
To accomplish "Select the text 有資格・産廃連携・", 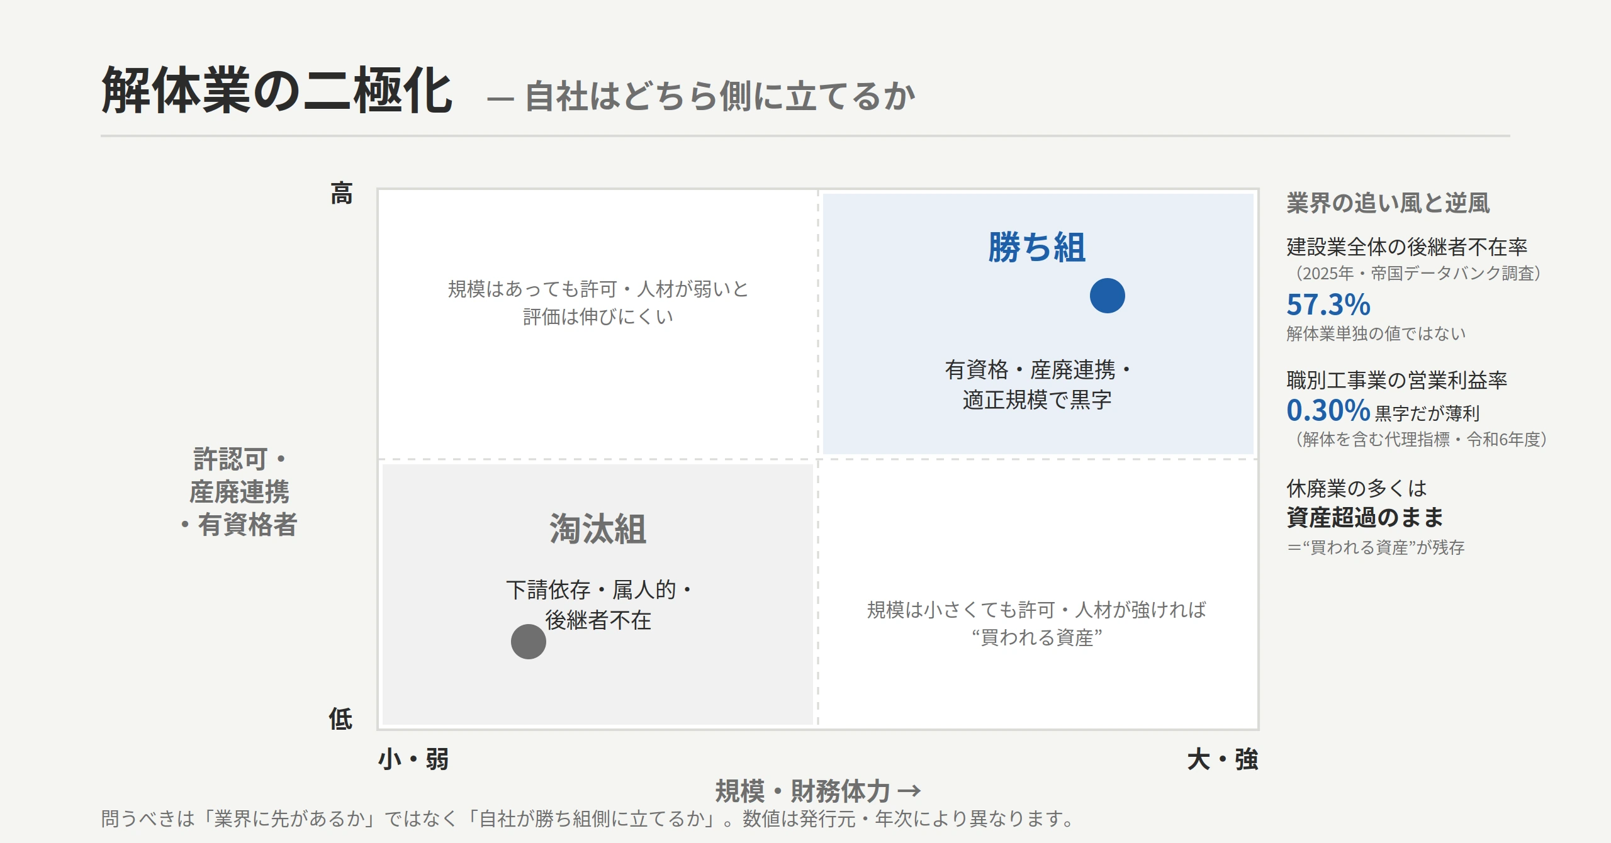I will 1037,370.
